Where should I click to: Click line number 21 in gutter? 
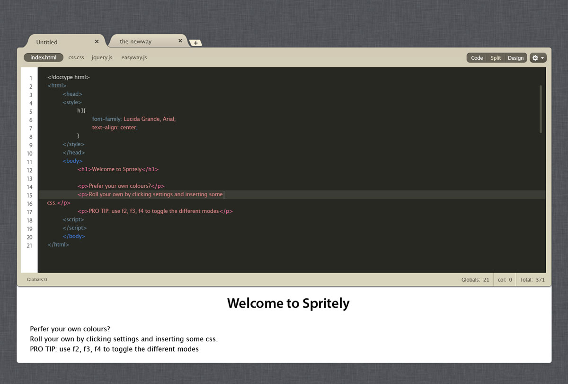pos(30,246)
